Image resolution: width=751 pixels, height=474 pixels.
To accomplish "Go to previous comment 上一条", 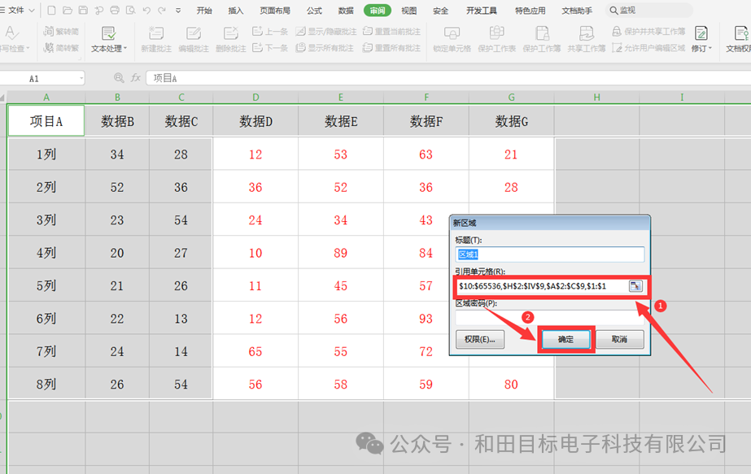I will [270, 32].
